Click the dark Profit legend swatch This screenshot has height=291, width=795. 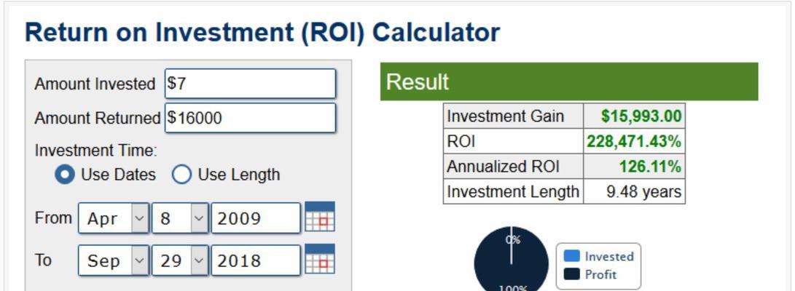coord(572,274)
